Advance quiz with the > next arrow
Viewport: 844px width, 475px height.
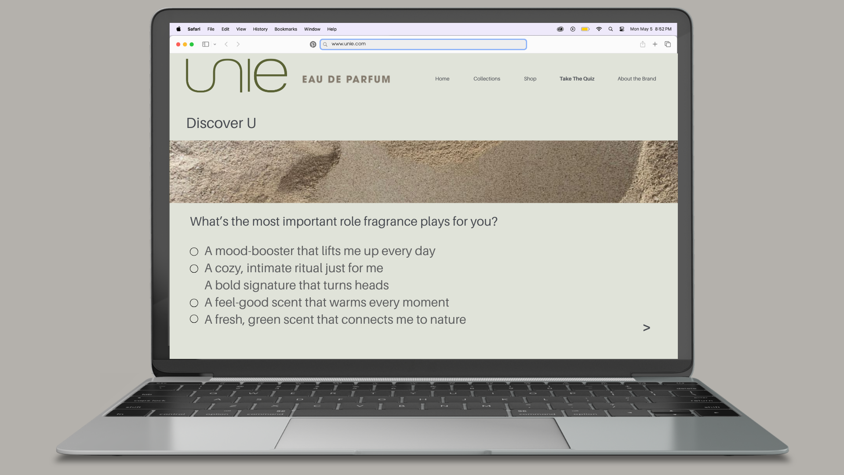click(646, 328)
